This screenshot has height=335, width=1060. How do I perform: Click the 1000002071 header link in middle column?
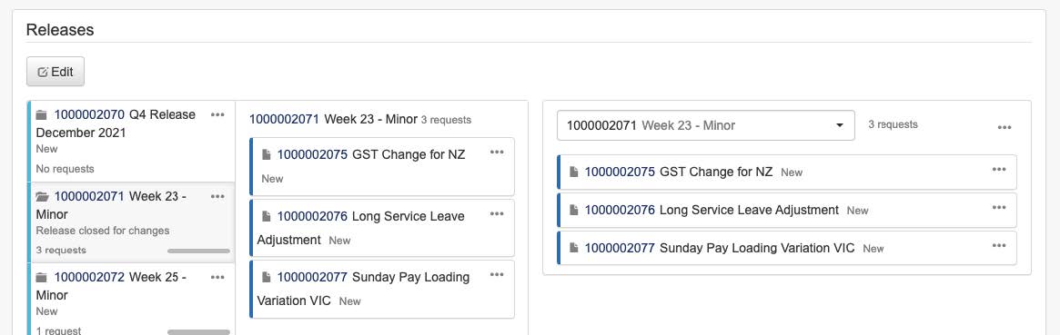coord(284,119)
